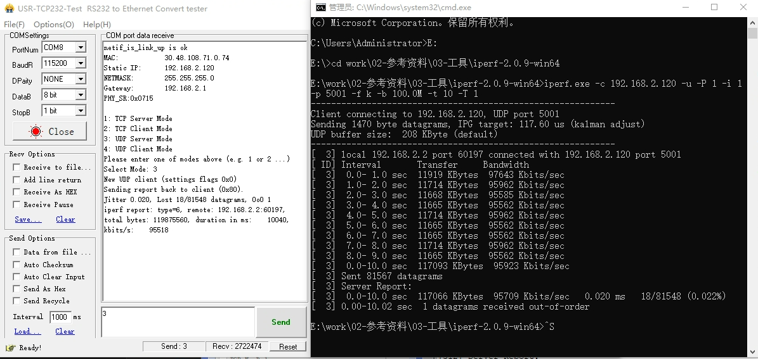Open the File(F) menu
Viewport: 758px width, 359px height.
point(14,24)
